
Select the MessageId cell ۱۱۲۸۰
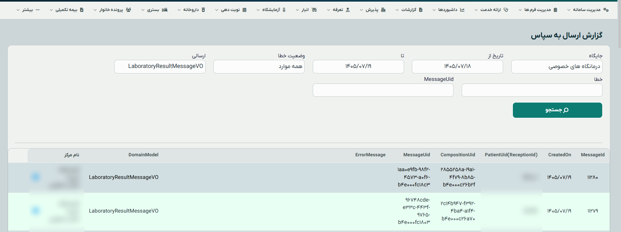(x=593, y=177)
